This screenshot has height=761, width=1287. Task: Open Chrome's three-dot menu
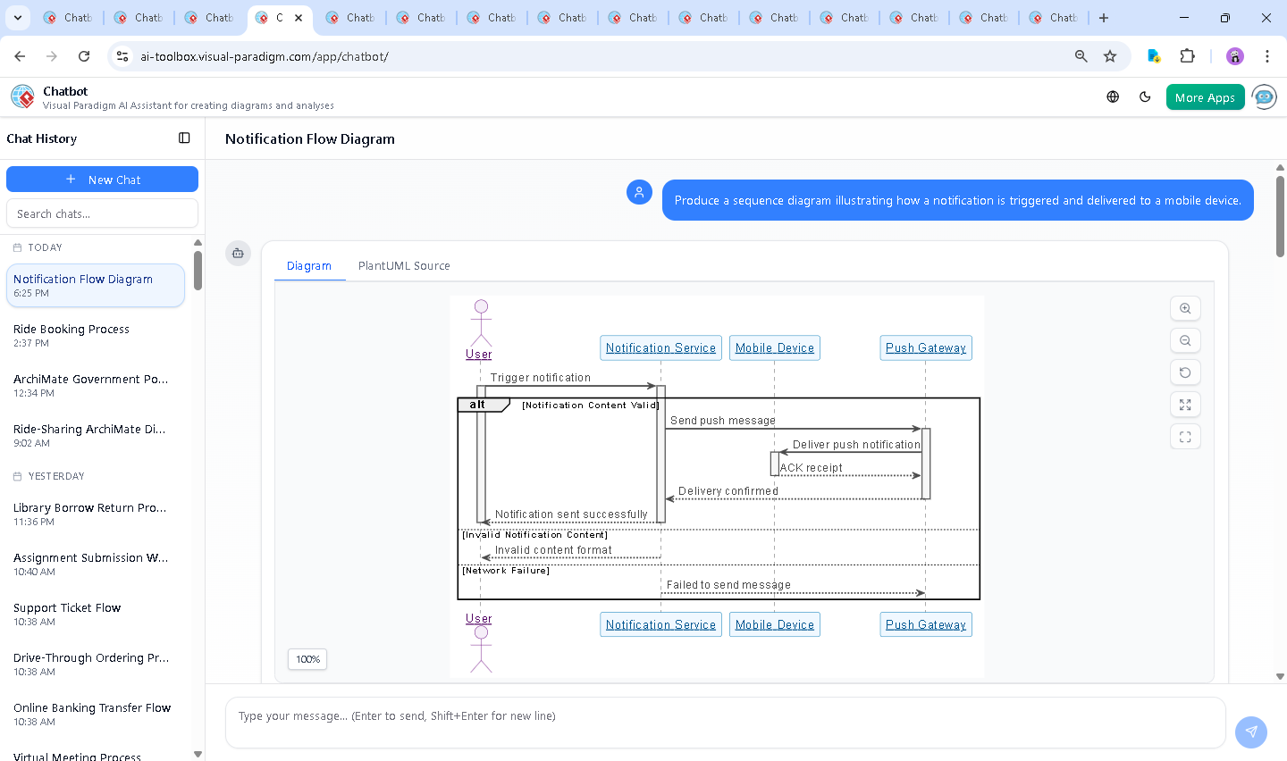pyautogui.click(x=1266, y=56)
